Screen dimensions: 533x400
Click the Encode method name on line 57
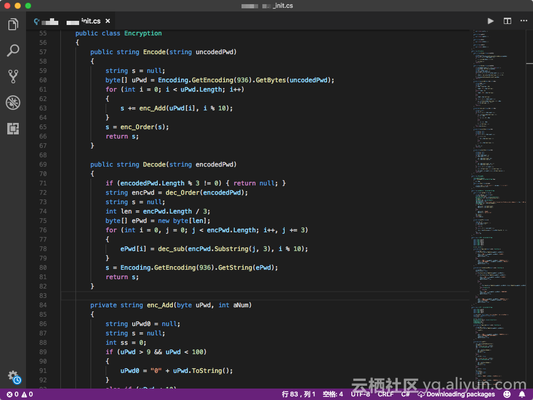(154, 52)
